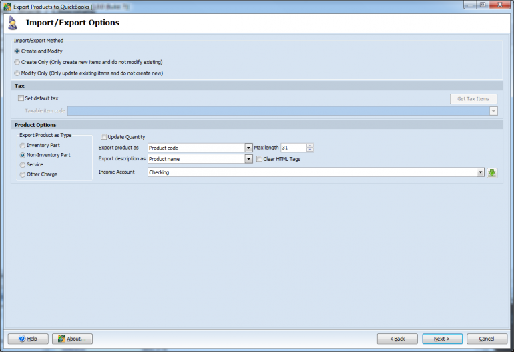Click the green download icon beside Income Account
The image size is (514, 352).
point(492,172)
